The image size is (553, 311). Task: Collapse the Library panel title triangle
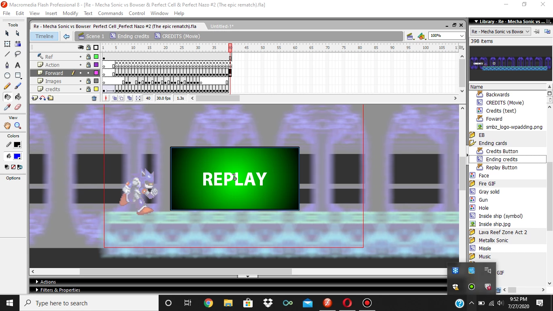click(x=476, y=21)
